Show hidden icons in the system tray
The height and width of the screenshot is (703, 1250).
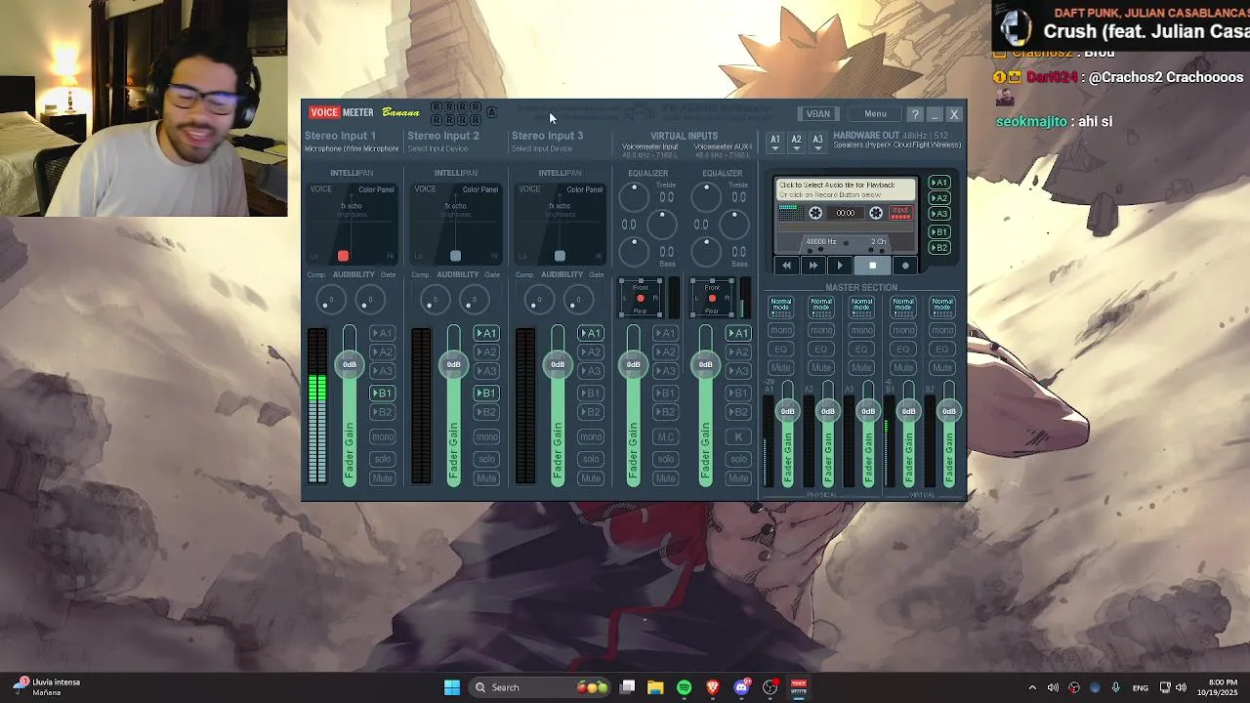coord(1032,687)
